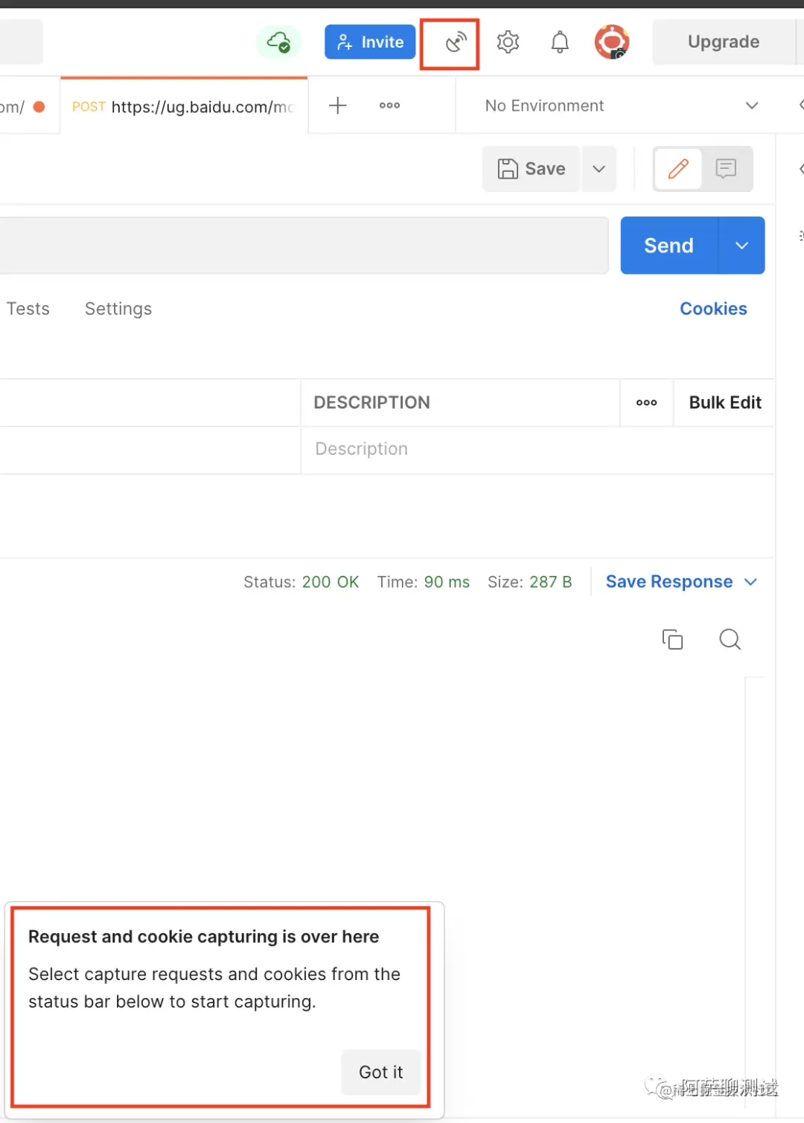Dismiss the tooltip with Got it

(x=381, y=1072)
